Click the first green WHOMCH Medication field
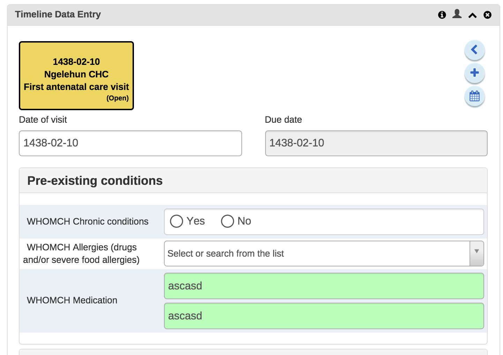The image size is (503, 355). (x=324, y=286)
